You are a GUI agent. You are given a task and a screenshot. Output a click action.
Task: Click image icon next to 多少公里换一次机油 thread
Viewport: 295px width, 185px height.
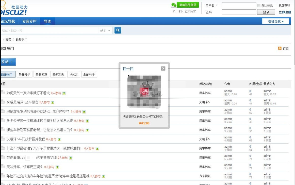pos(87,121)
